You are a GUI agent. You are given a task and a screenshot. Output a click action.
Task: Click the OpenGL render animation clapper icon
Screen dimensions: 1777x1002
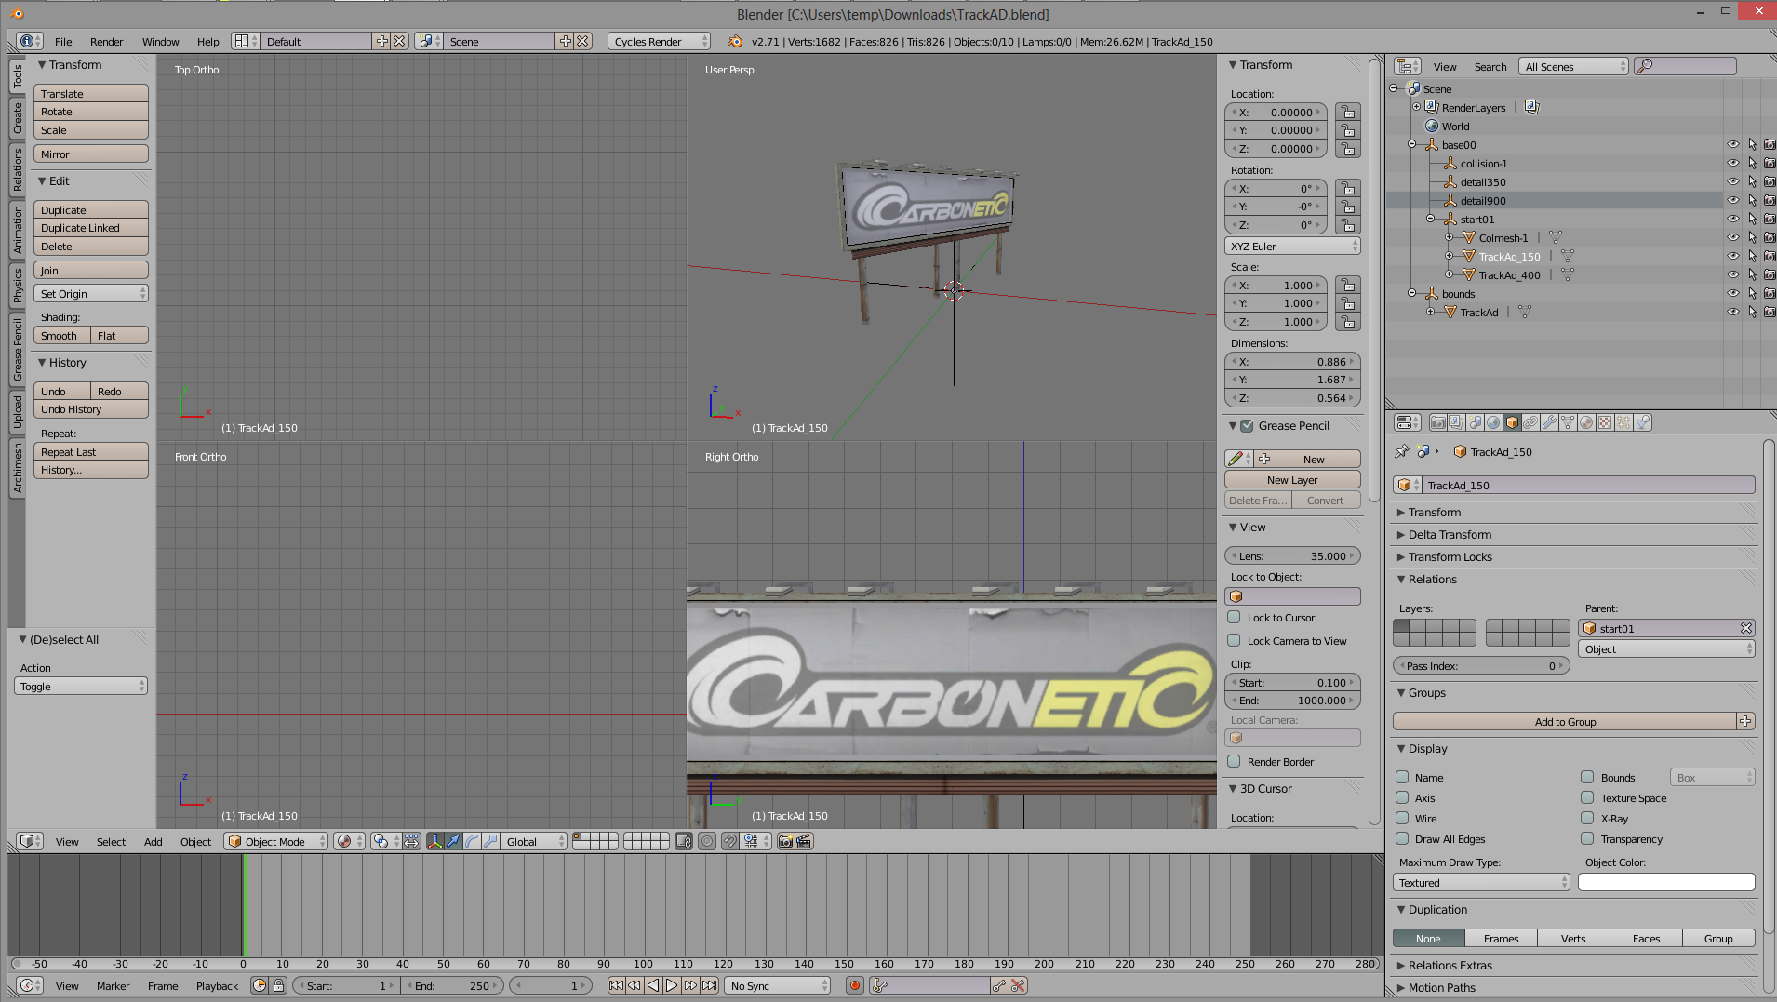[x=804, y=841]
